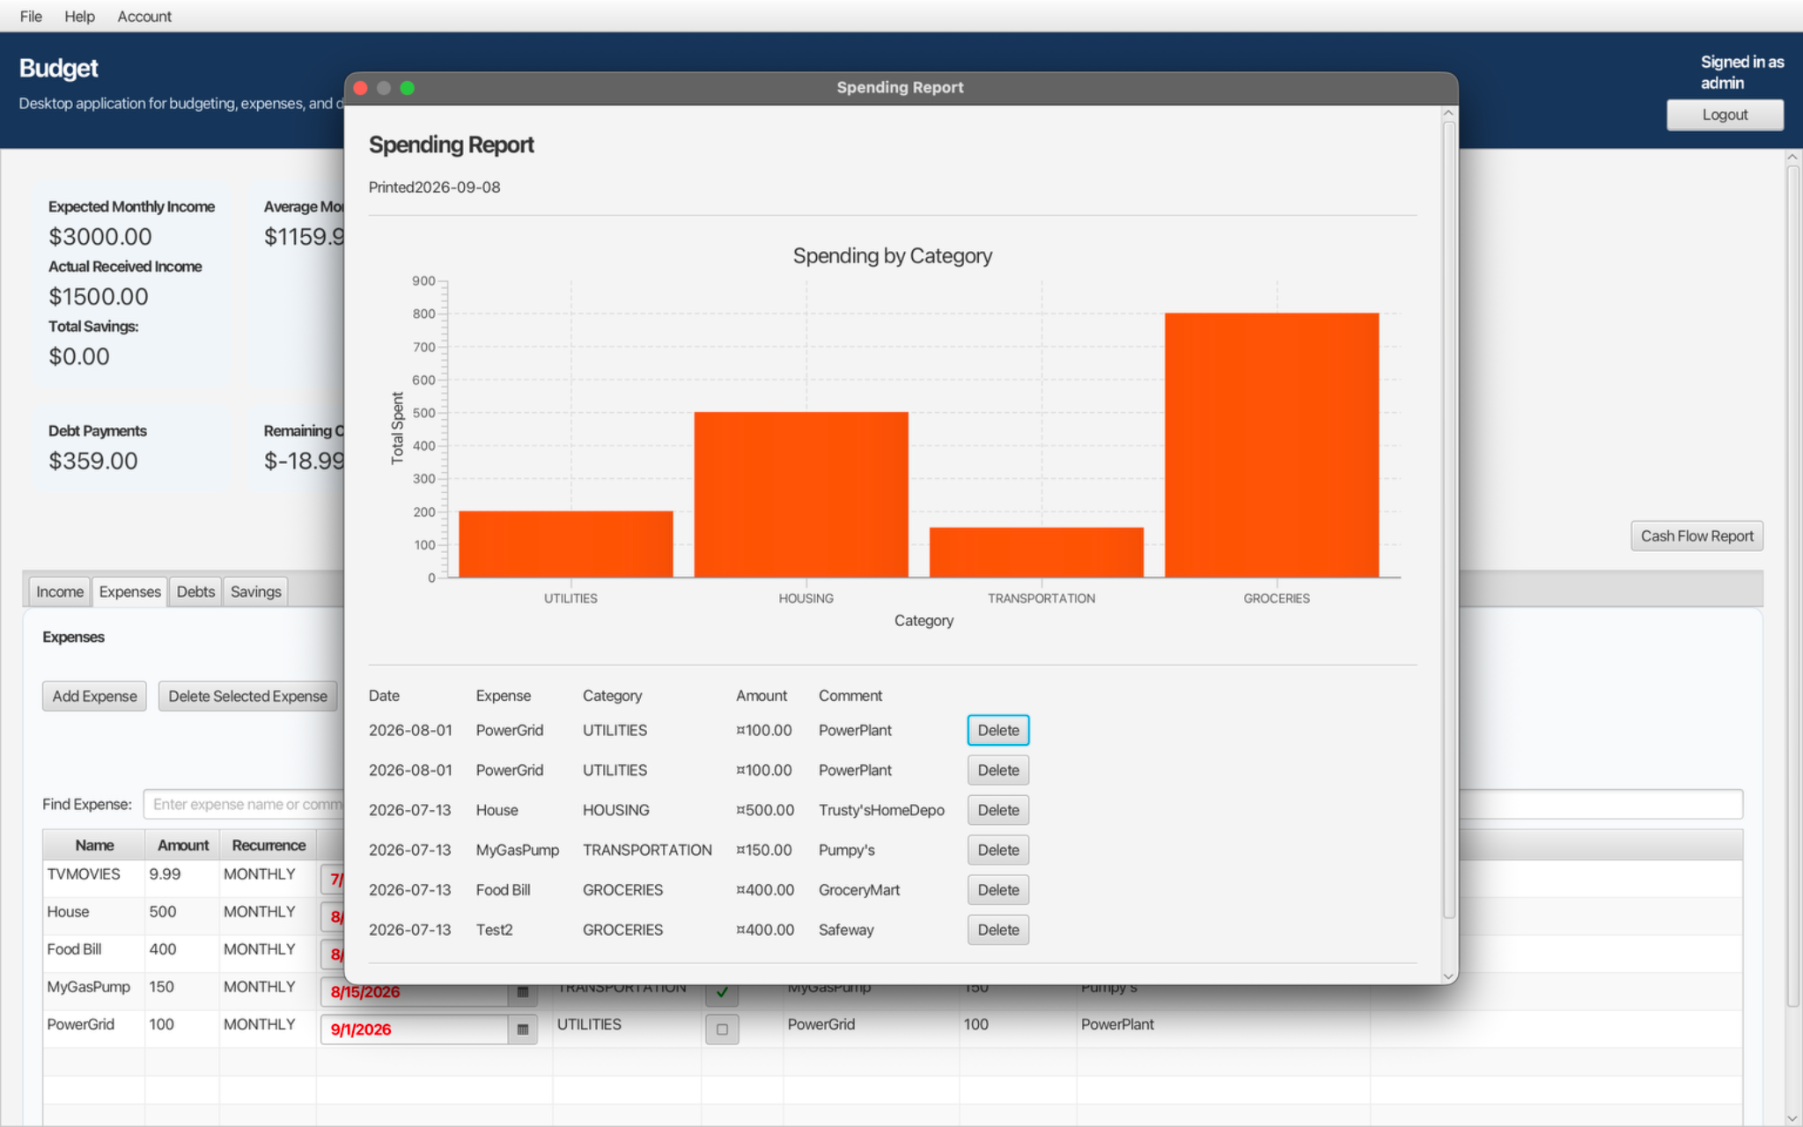Delete the first PowerGrid 2026-08-01 report entry
1803x1127 pixels.
[x=998, y=730]
